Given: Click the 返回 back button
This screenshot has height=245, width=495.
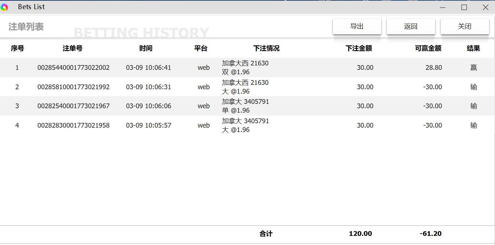Looking at the screenshot, I should [411, 26].
